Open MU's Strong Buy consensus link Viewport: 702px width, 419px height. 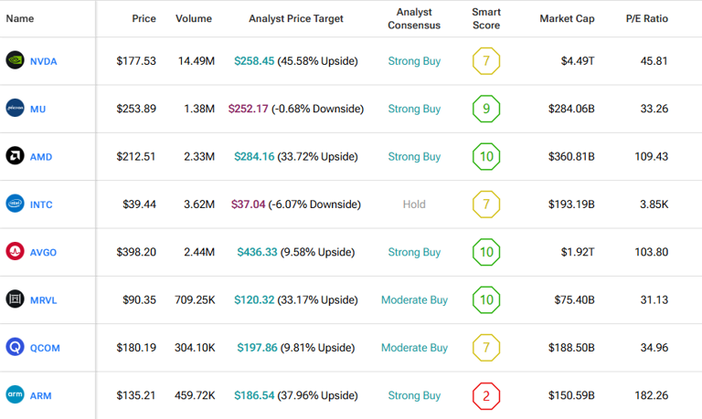414,109
